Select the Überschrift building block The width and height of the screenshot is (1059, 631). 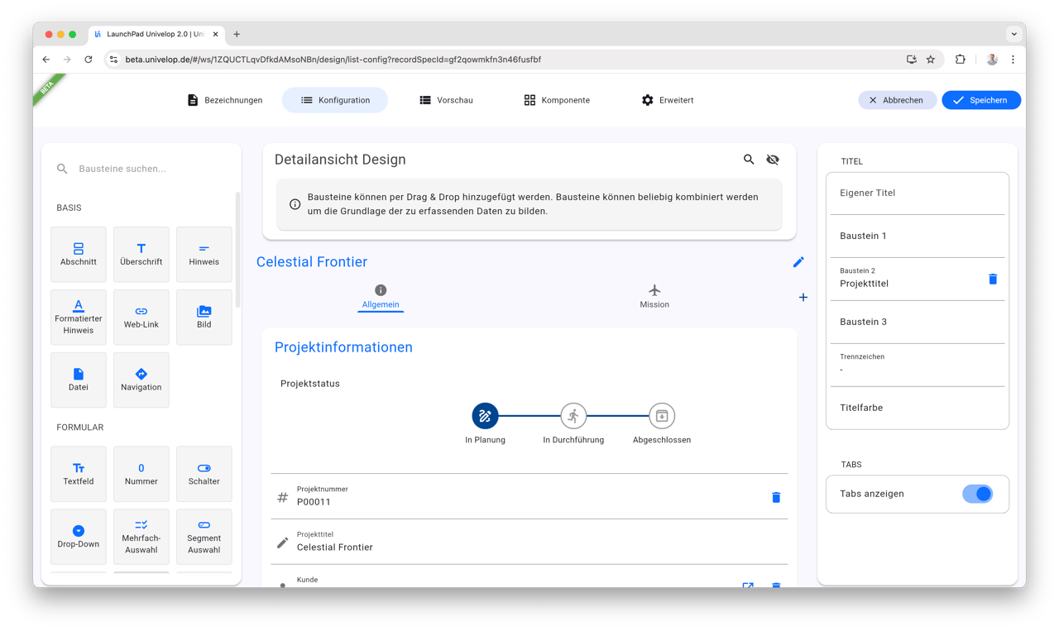[x=141, y=255]
